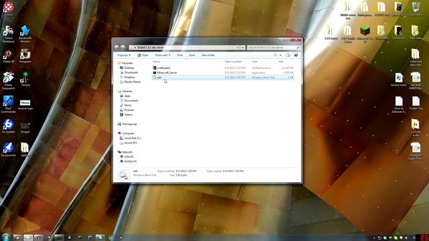
Task: Open the terraria outro file on the desktop
Action: click(x=399, y=80)
